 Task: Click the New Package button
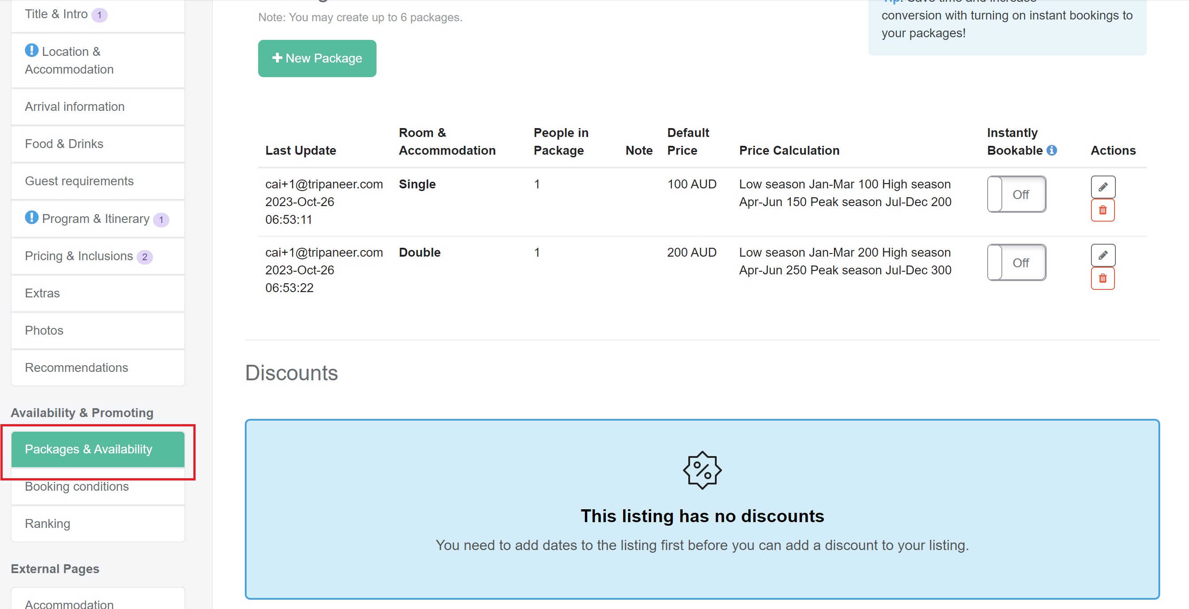pyautogui.click(x=317, y=58)
